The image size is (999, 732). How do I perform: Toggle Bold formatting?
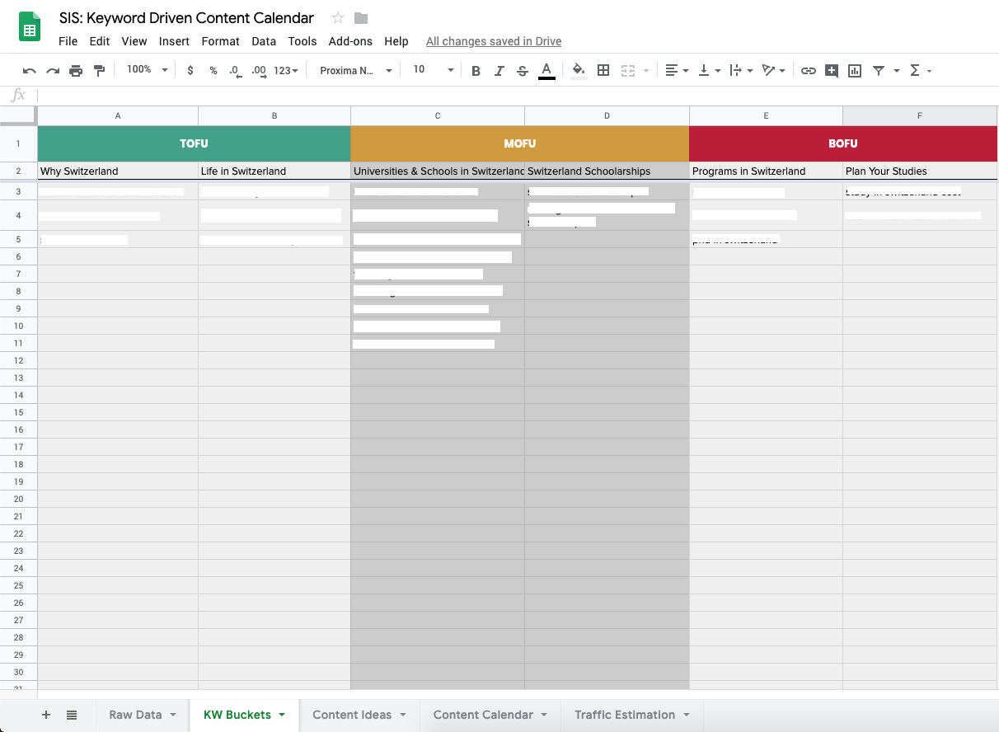(476, 71)
